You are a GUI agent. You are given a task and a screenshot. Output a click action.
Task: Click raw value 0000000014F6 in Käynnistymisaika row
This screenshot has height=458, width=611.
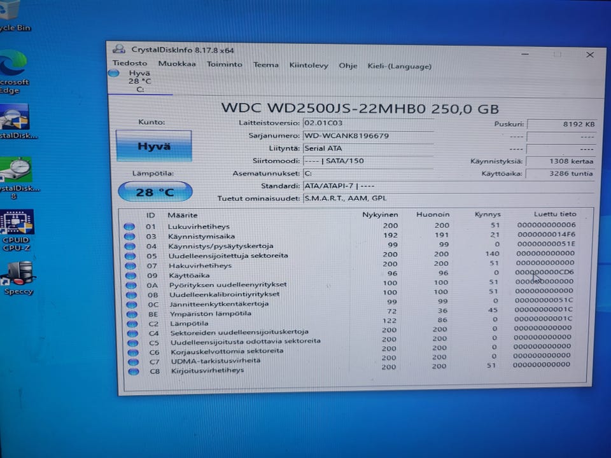[546, 235]
